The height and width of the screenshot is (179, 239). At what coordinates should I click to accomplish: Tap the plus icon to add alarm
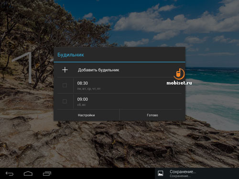65,70
